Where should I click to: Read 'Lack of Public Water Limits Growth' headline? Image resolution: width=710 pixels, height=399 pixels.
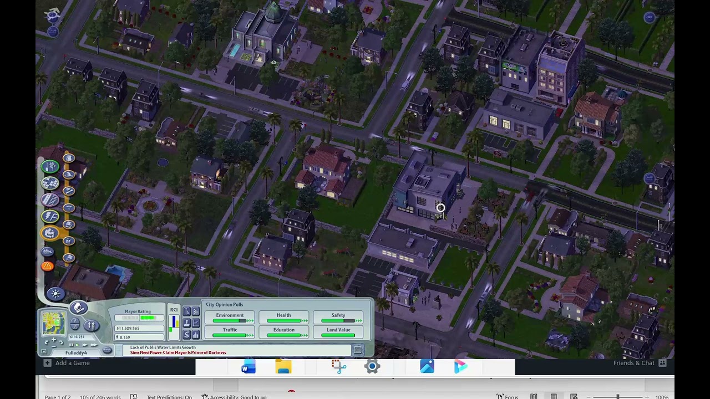[x=163, y=347]
